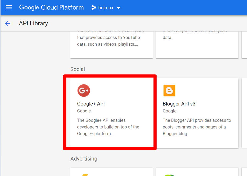Screen dimensions: 247x176
Task: Go back using the blue arrow
Action: pos(7,24)
